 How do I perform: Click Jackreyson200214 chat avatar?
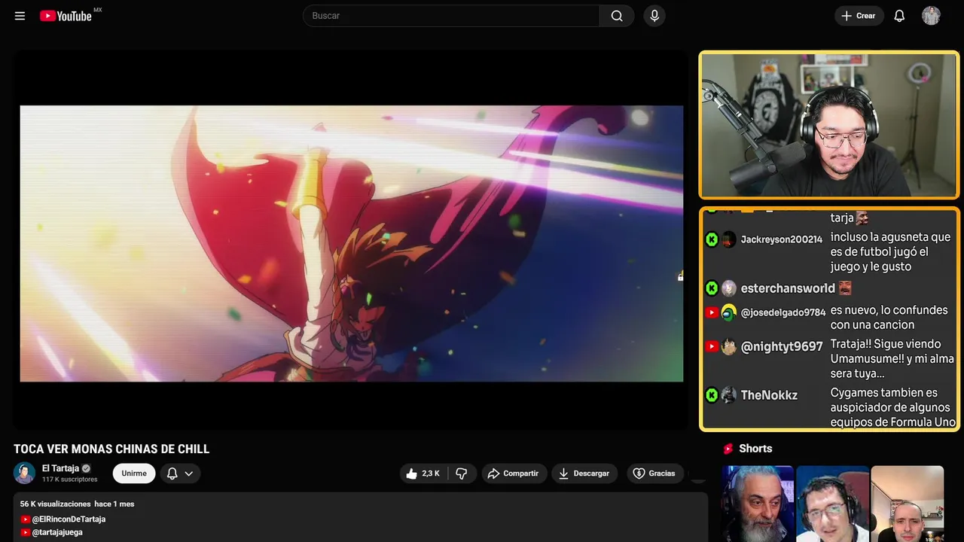pos(728,239)
